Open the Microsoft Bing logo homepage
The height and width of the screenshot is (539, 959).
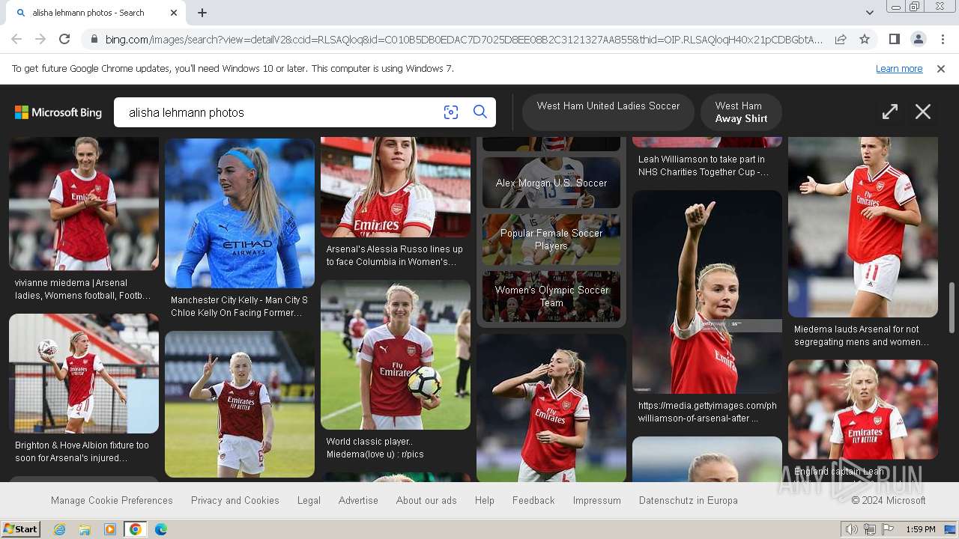point(58,112)
